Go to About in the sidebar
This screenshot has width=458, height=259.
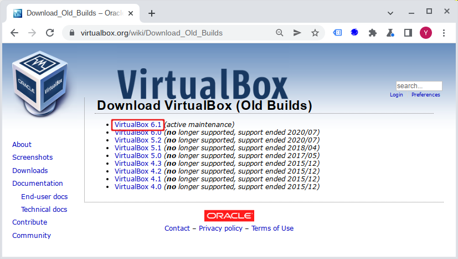[22, 145]
